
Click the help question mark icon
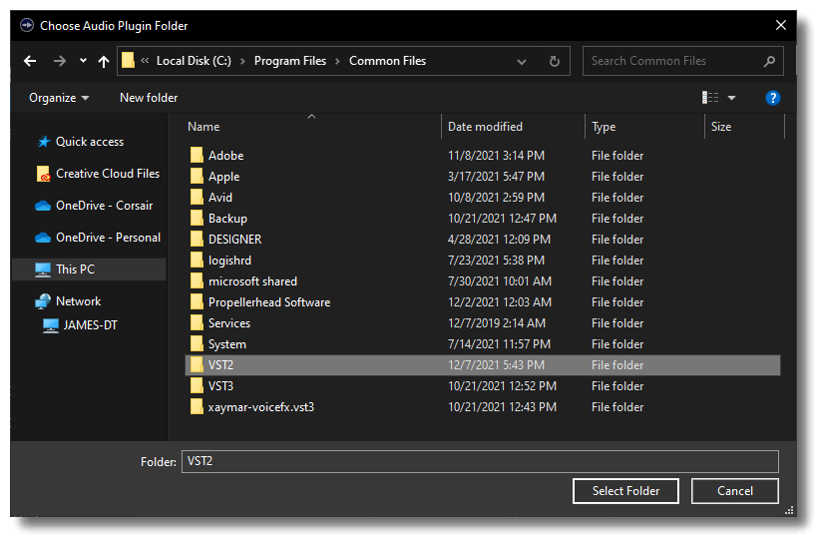click(772, 98)
